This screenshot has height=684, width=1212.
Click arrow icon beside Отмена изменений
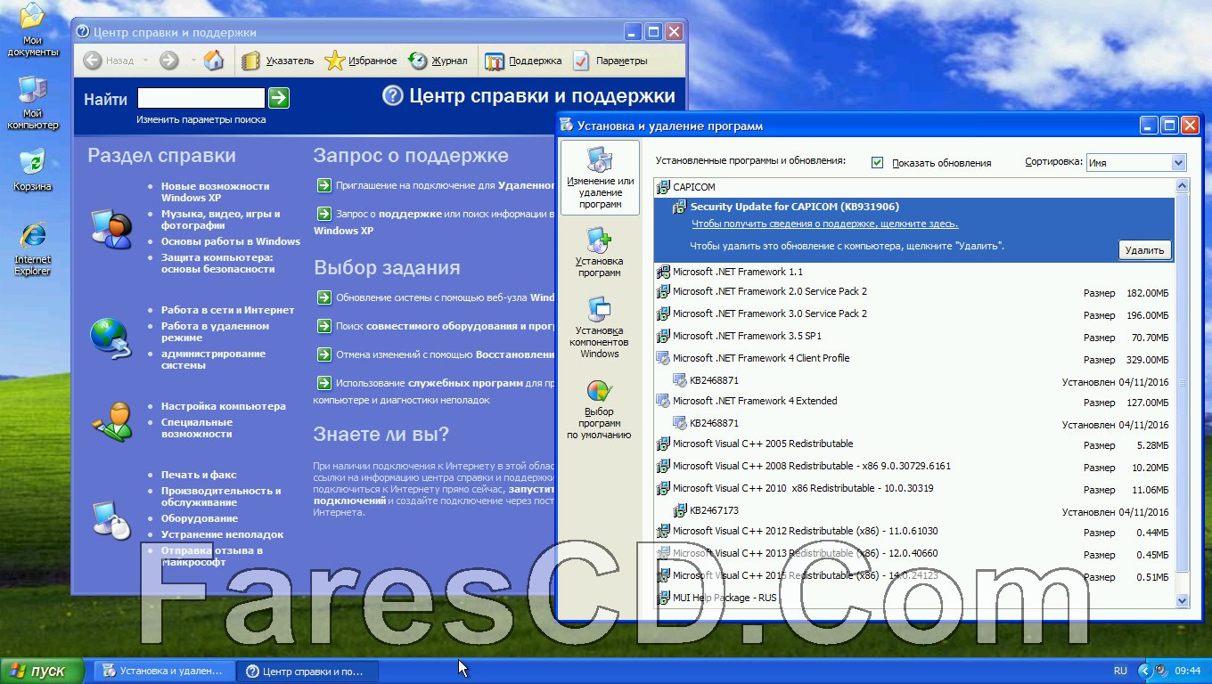point(323,354)
